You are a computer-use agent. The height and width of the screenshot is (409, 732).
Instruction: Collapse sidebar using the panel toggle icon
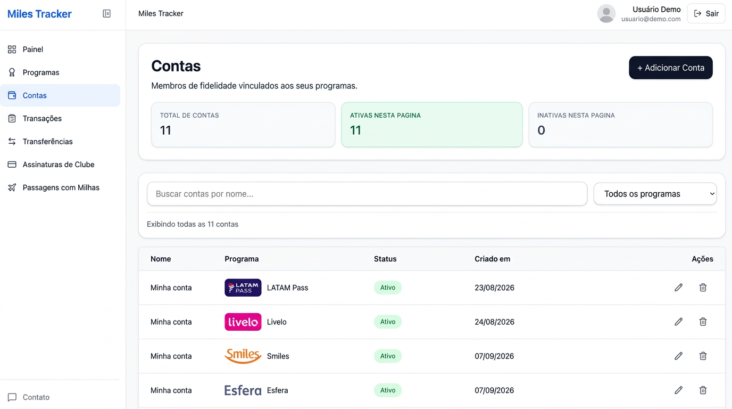coord(106,14)
